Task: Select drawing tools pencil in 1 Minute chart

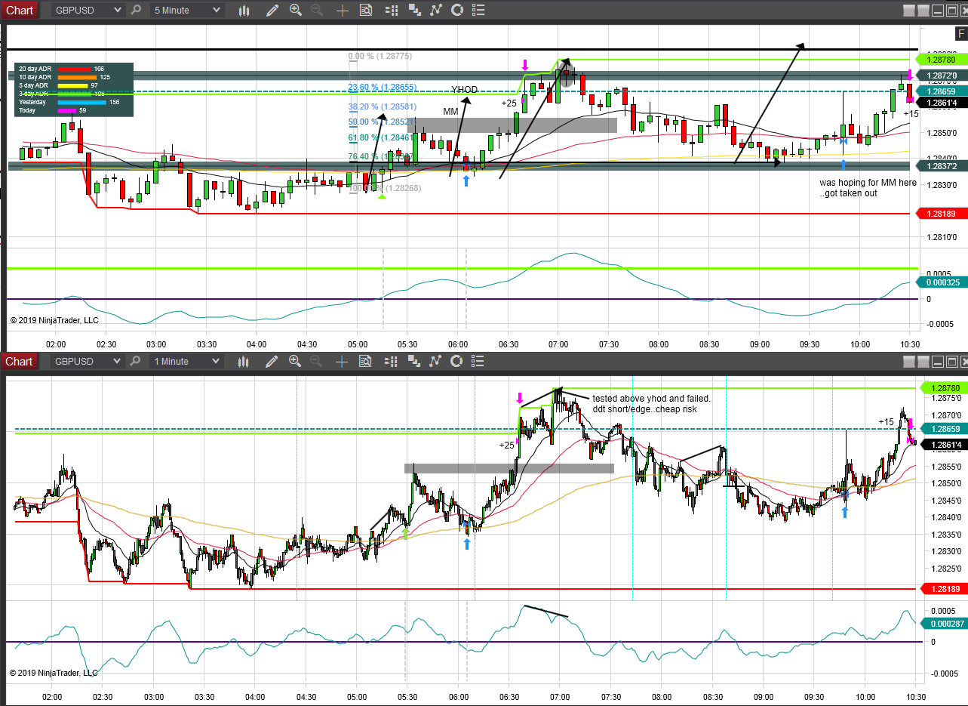Action: point(272,361)
